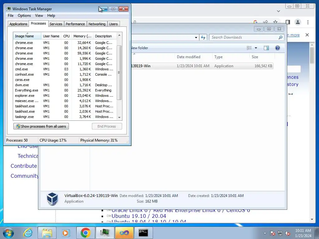Select the Everything.exe process row
Viewport: 319px width, 239px height.
coord(65,90)
